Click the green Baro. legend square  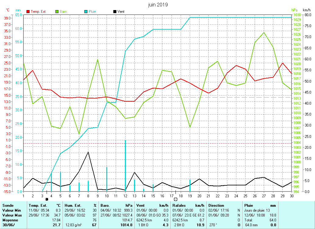57,12
